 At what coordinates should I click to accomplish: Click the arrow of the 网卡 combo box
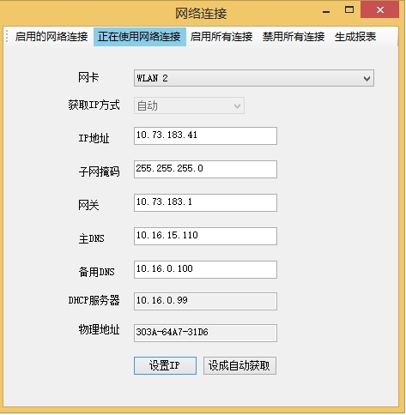click(x=367, y=78)
